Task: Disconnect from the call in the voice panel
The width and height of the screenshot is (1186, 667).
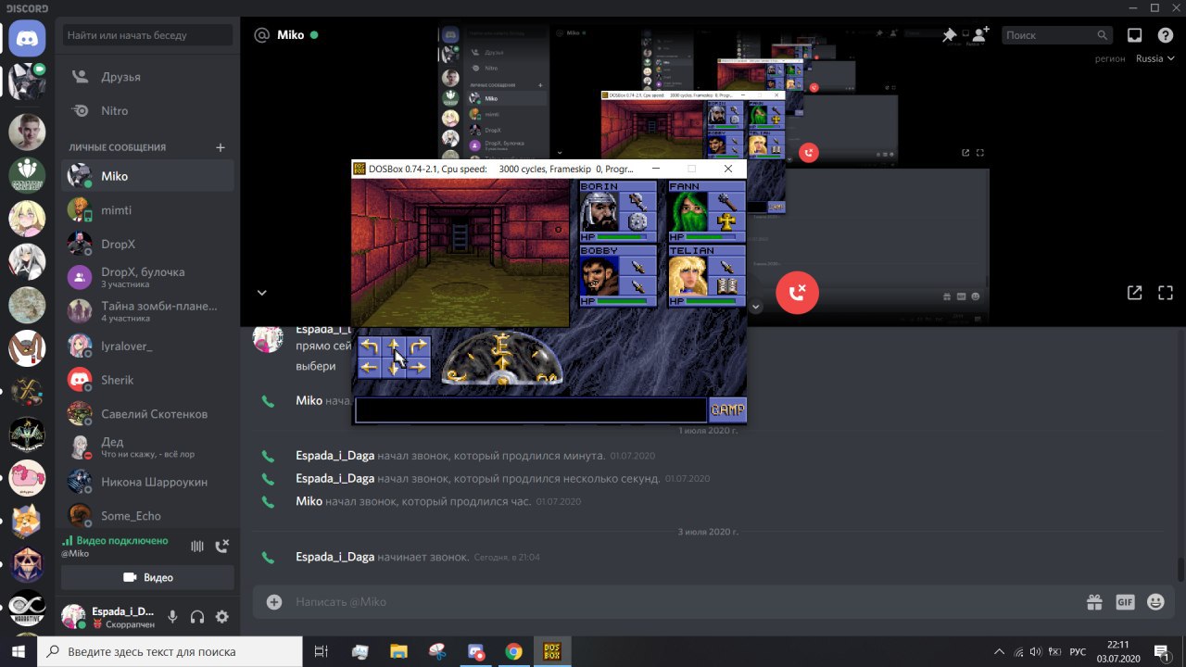Action: coord(221,547)
